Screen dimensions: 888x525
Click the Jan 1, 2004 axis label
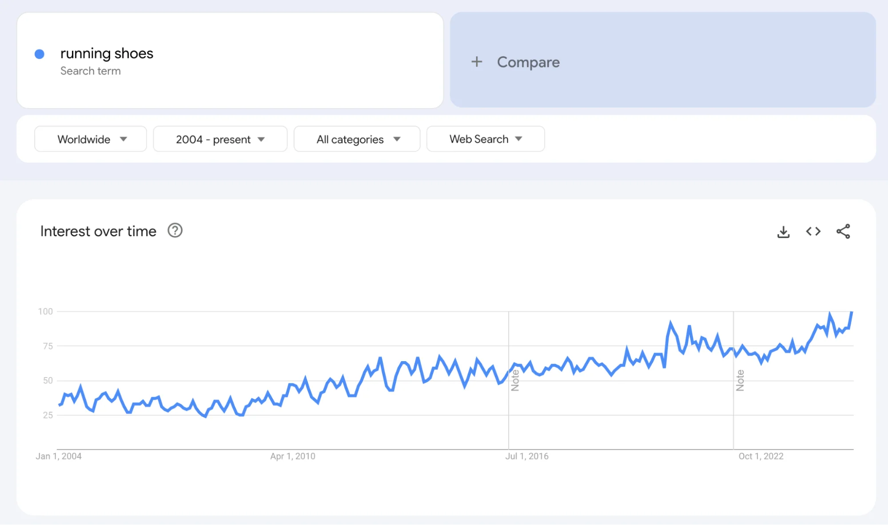[x=59, y=456]
